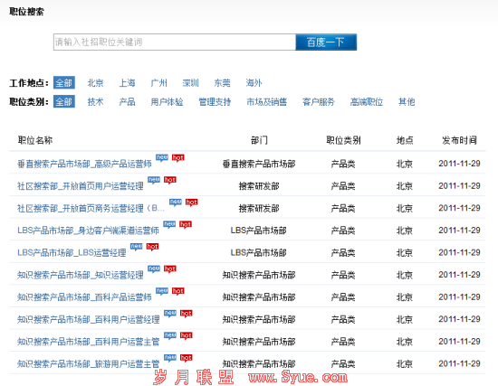Click the new badge on 百科用户运营主管 row

tap(170, 335)
